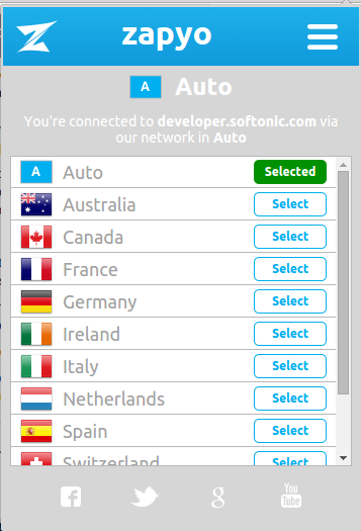Select the Ireland server
The height and width of the screenshot is (531, 361).
pyautogui.click(x=290, y=334)
